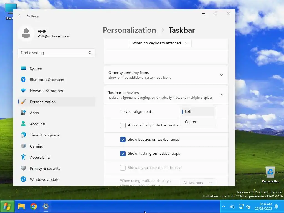Click the muted volume tray icon
Viewport: 284px width, 213px height.
click(x=248, y=206)
